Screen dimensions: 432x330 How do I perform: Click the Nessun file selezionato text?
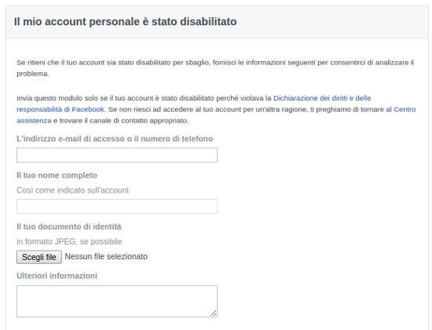106,257
